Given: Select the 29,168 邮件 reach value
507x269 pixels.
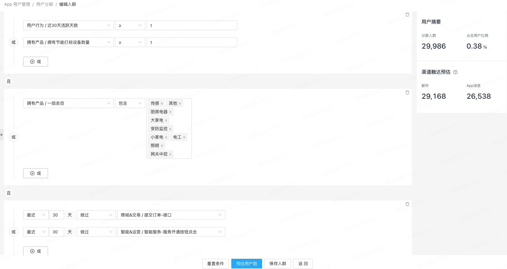Looking at the screenshot, I should coord(434,96).
